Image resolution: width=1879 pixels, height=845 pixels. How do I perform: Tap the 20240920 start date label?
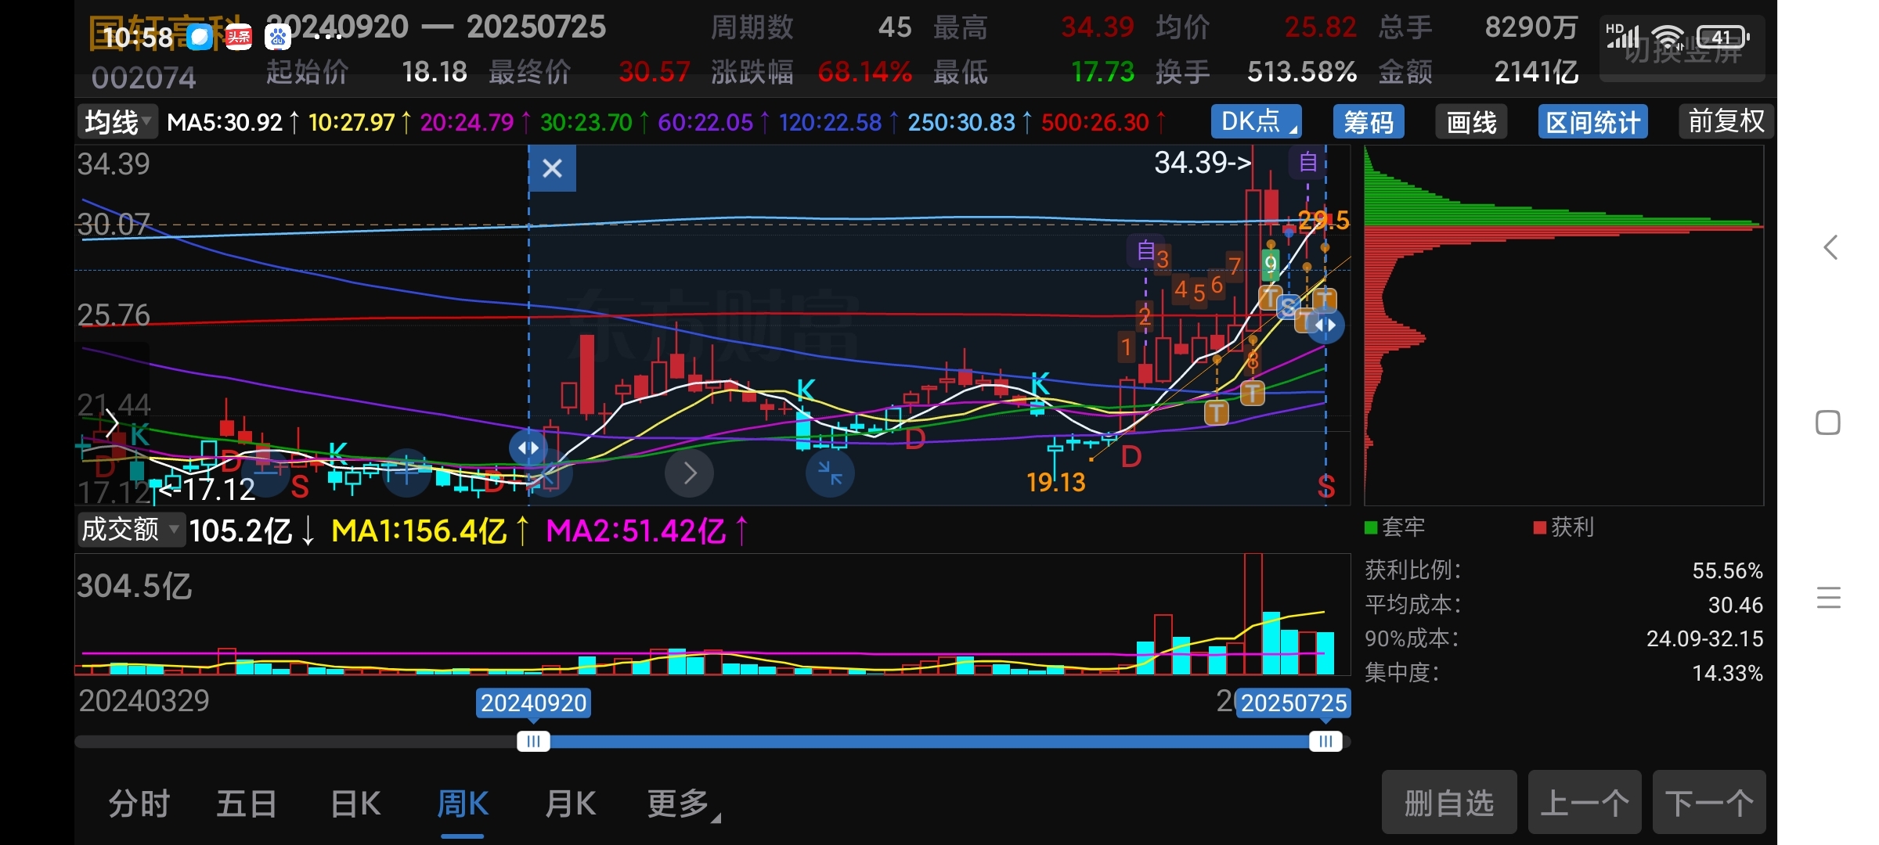pyautogui.click(x=533, y=703)
